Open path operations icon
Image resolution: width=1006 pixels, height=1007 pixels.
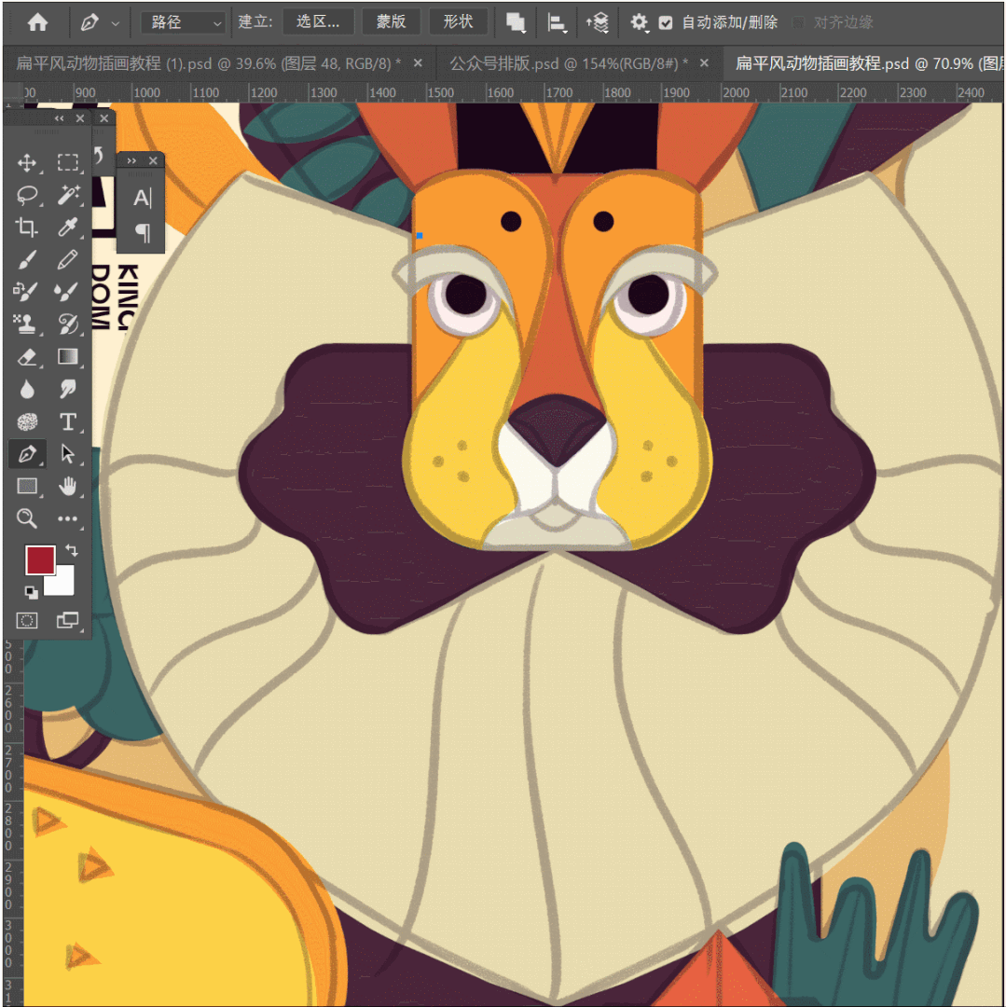(x=516, y=22)
